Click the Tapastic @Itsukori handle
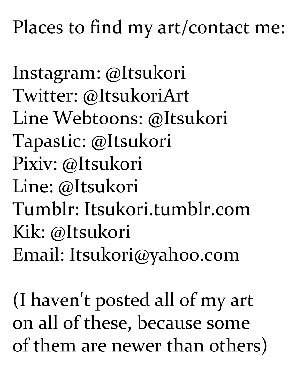This screenshot has height=392, width=294. (x=131, y=141)
